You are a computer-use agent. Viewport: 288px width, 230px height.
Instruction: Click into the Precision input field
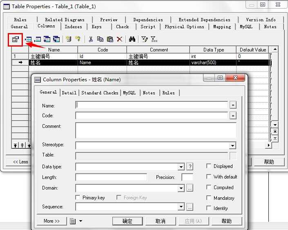(188, 177)
